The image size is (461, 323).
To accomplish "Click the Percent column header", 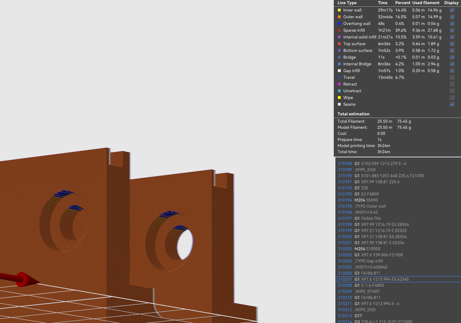I will [403, 3].
